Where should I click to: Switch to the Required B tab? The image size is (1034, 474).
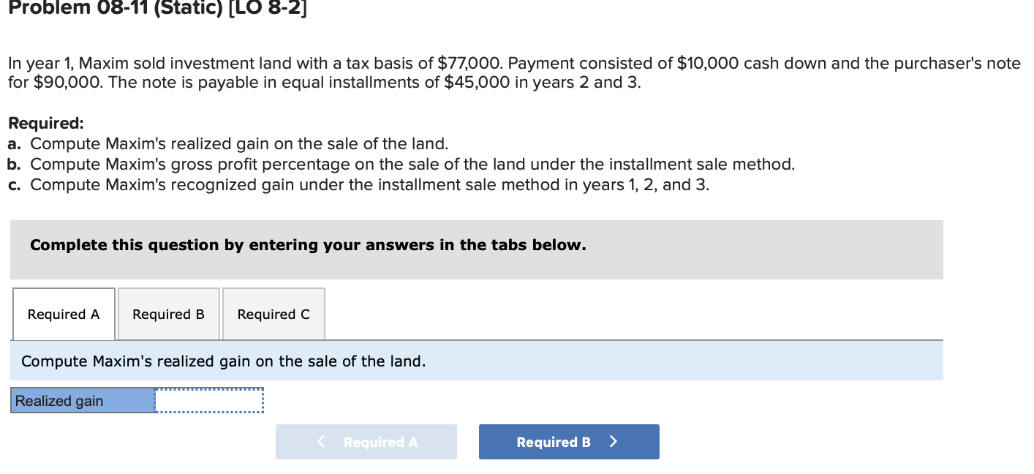click(168, 314)
